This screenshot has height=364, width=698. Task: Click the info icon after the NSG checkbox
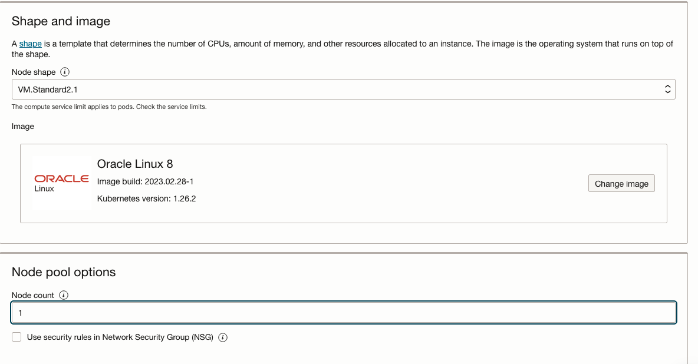pos(223,337)
